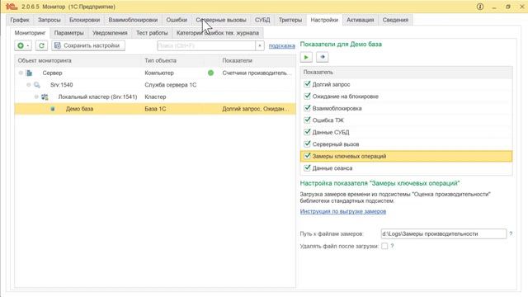The image size is (528, 297).
Task: Click question mark near delete file checkbox
Action: [x=392, y=246]
